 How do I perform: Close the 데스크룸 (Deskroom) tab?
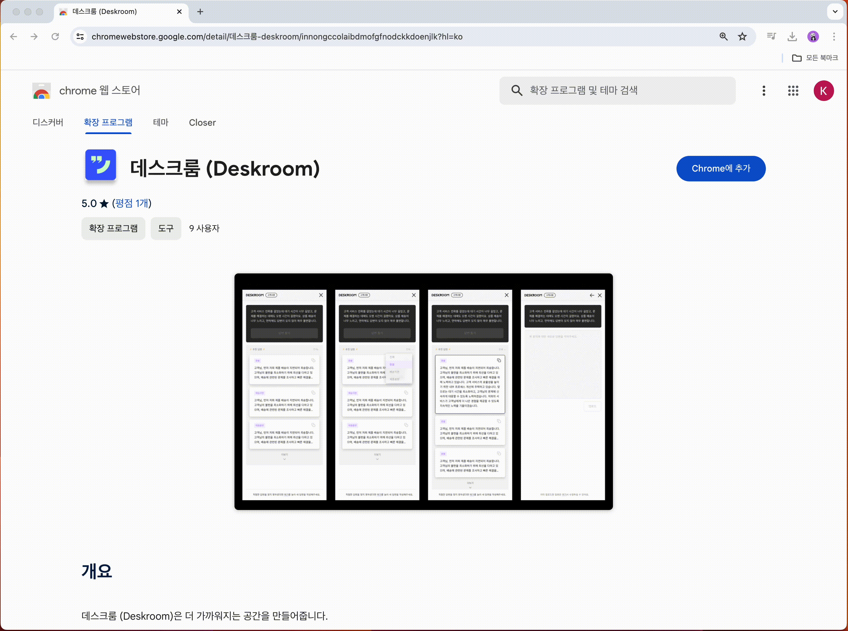pyautogui.click(x=179, y=12)
